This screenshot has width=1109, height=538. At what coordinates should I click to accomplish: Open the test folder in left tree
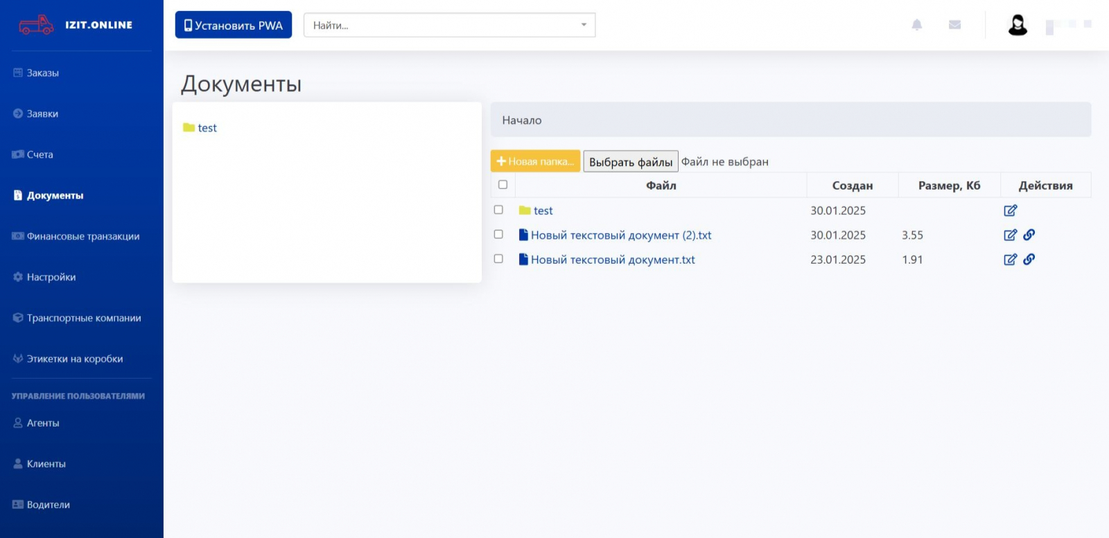click(x=207, y=128)
